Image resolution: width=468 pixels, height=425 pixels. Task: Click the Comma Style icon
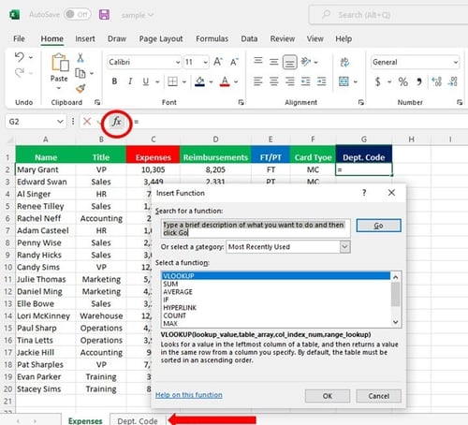point(419,81)
